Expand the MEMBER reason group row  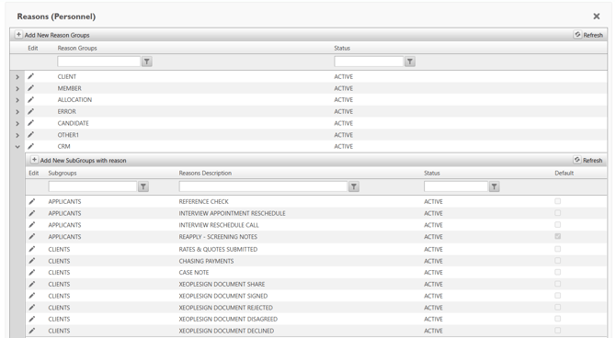coord(17,89)
